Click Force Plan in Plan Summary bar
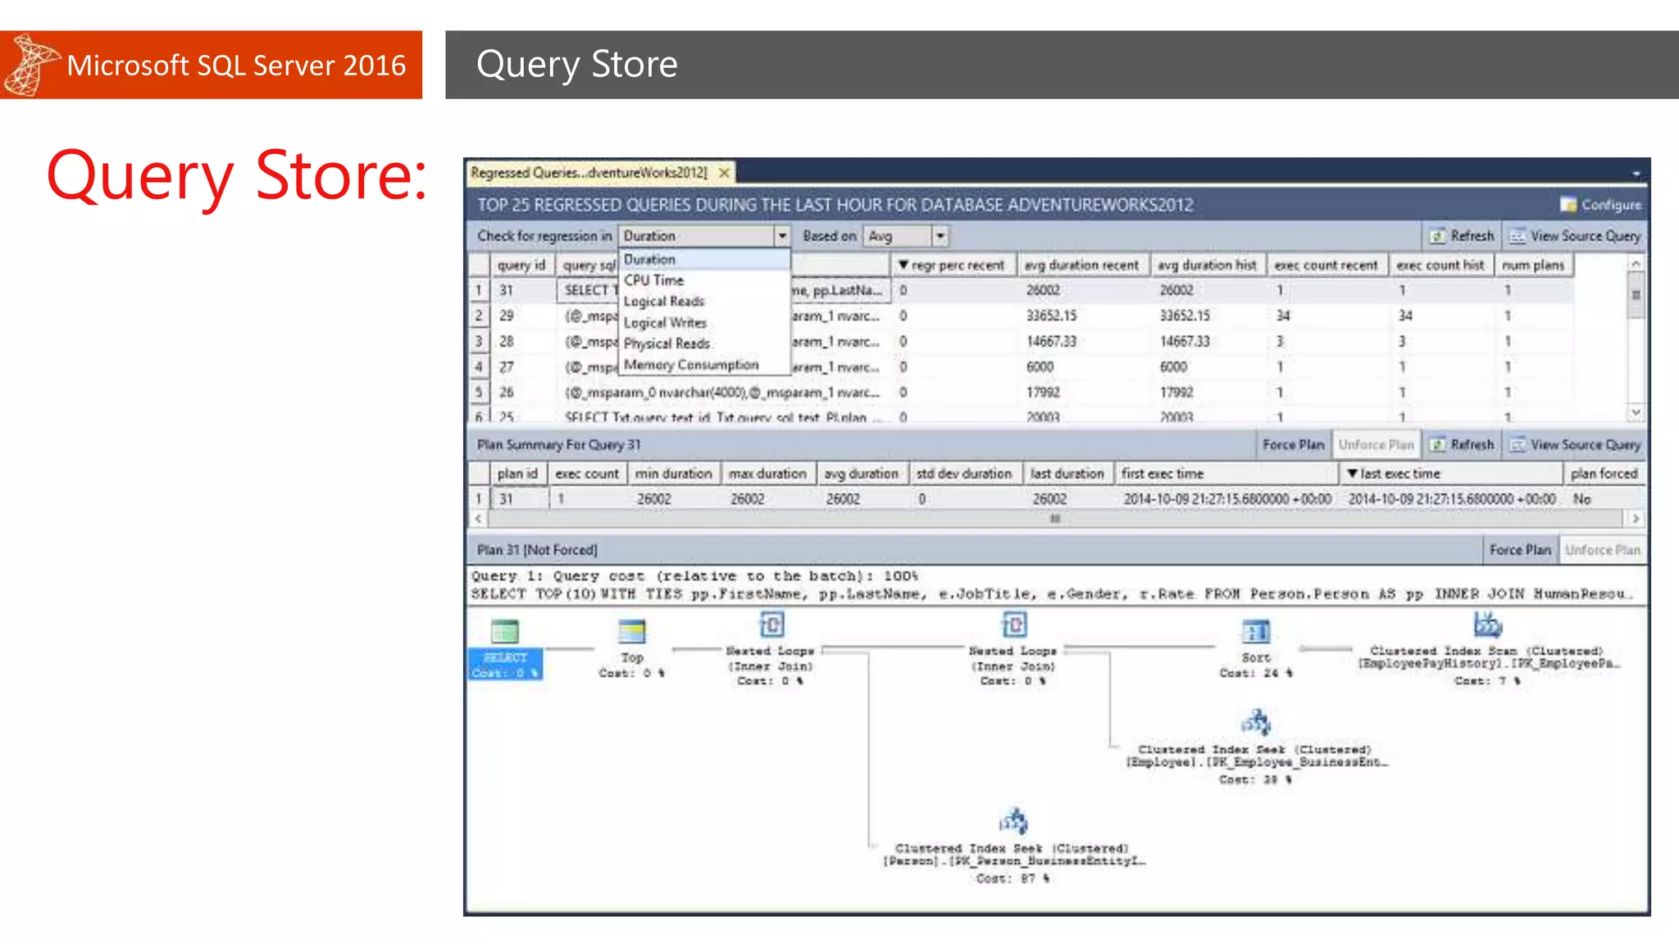The width and height of the screenshot is (1679, 944). (x=1293, y=444)
